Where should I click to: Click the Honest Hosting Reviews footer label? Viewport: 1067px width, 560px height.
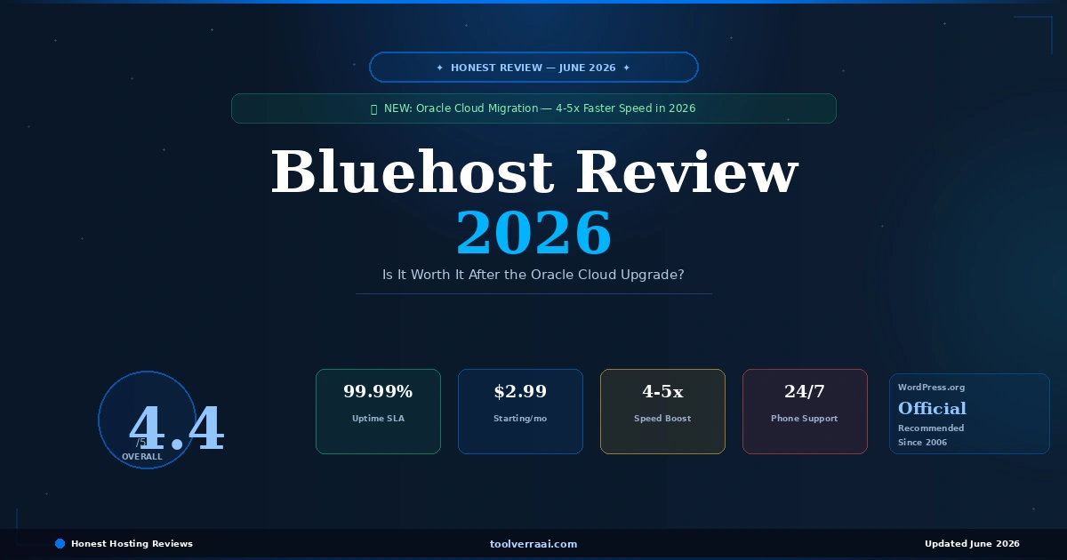tap(132, 543)
